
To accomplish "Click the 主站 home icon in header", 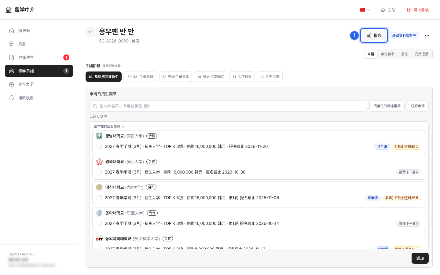I will pyautogui.click(x=383, y=10).
